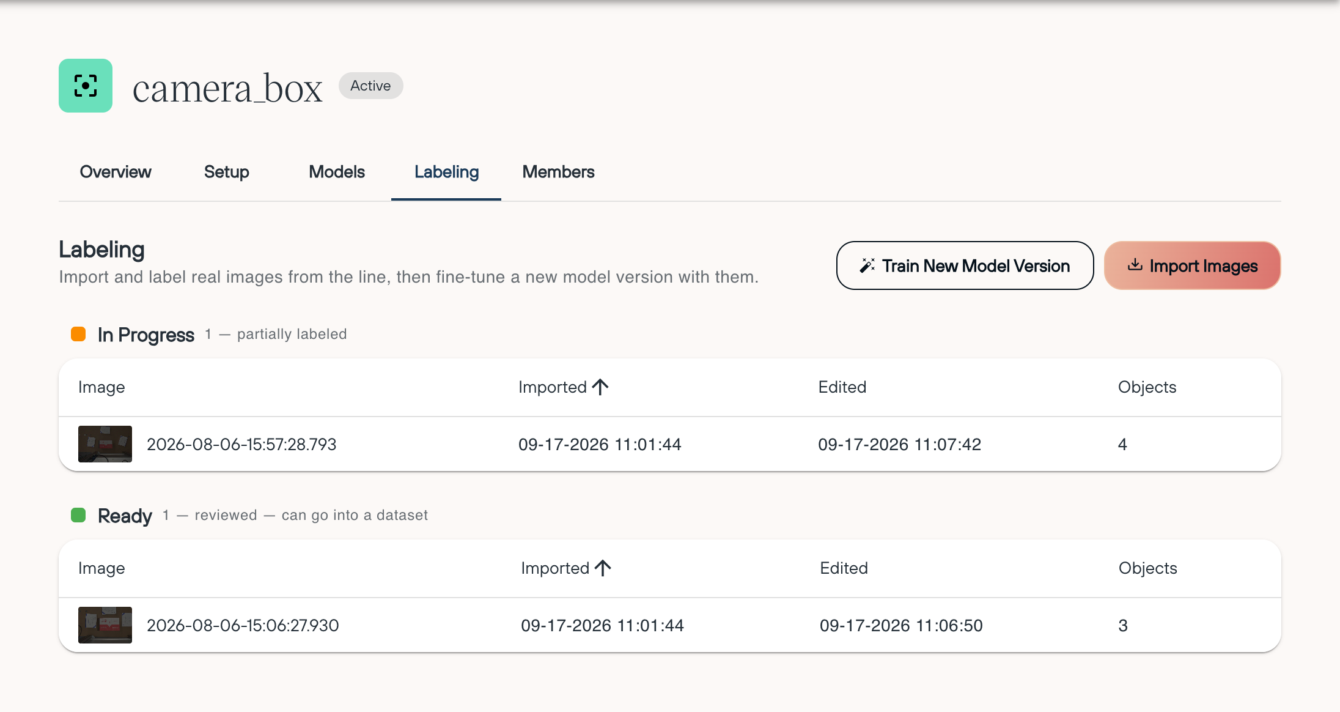Open the Overview tab
Image resolution: width=1340 pixels, height=712 pixels.
point(116,172)
